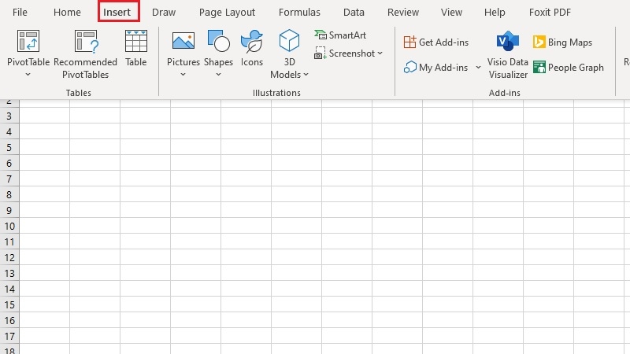Expand the My Add-ins dropdown arrow
630x354 pixels.
point(478,67)
